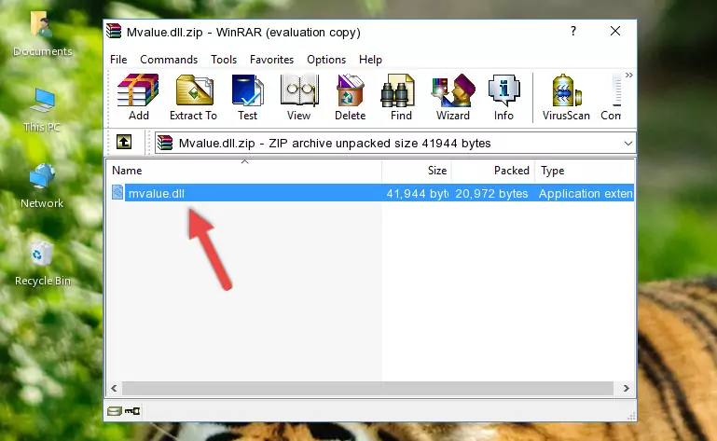
Task: Click the Extract To toolbar icon
Action: [193, 98]
